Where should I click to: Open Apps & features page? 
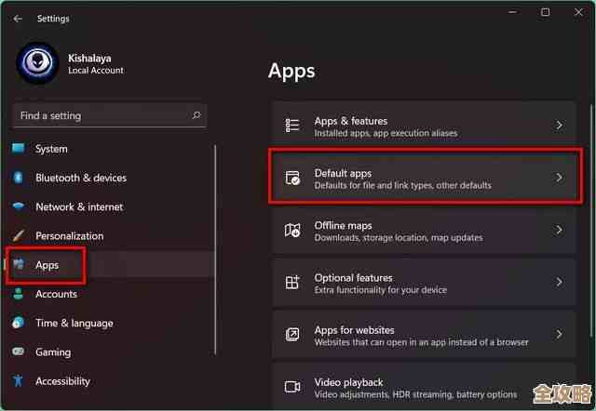(x=424, y=126)
